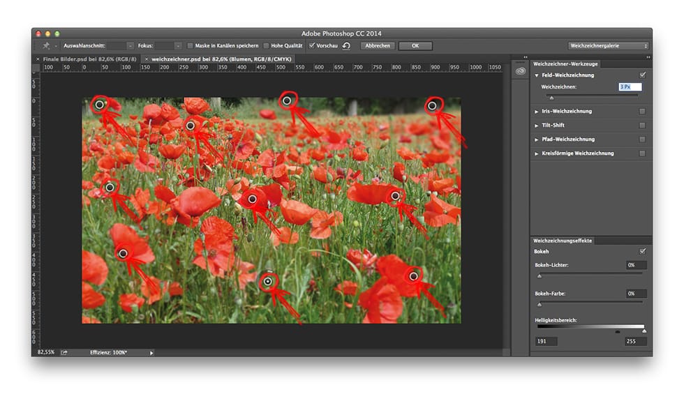Open the status bar info arrow menu
Screen dimensions: 684x408
click(x=151, y=353)
